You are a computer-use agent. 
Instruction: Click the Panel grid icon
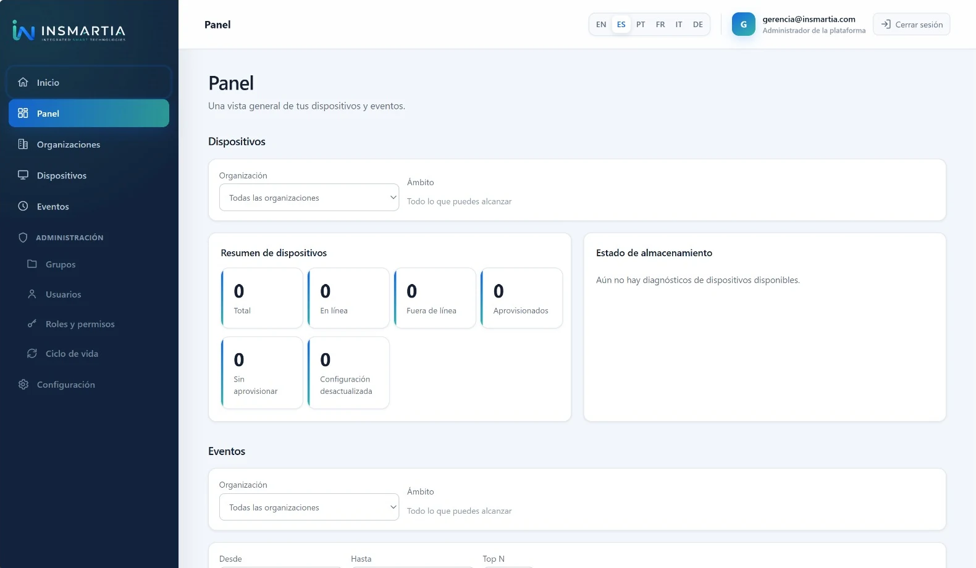tap(23, 113)
